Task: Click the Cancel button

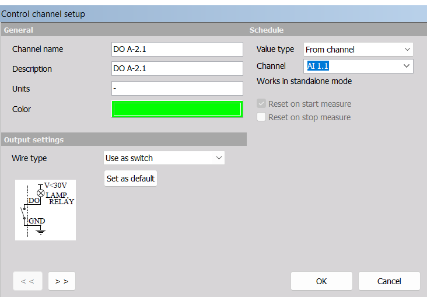Action: point(389,281)
